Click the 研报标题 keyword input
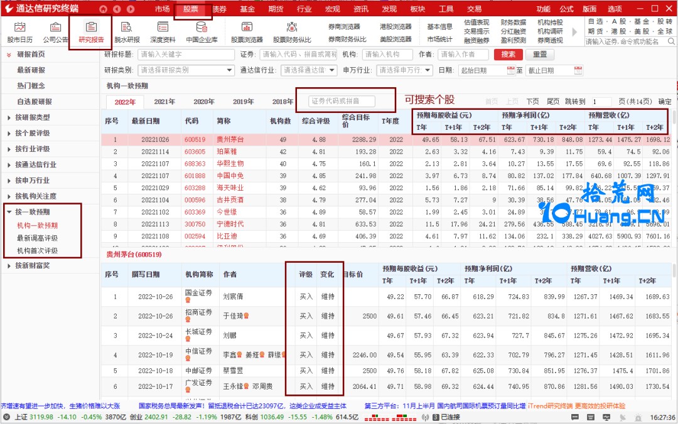The image size is (678, 424). coord(186,55)
